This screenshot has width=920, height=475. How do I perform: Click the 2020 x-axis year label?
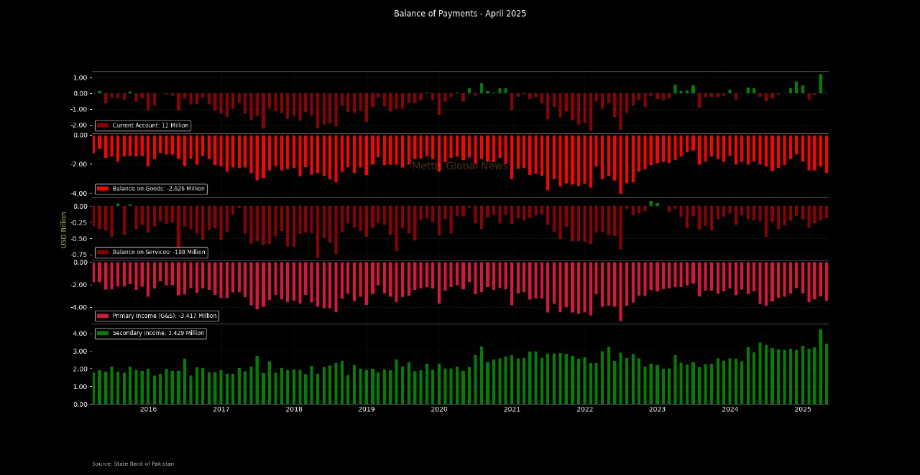pos(439,410)
